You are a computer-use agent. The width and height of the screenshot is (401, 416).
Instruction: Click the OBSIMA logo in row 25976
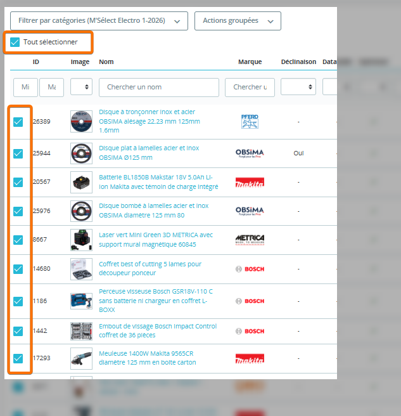pyautogui.click(x=250, y=211)
